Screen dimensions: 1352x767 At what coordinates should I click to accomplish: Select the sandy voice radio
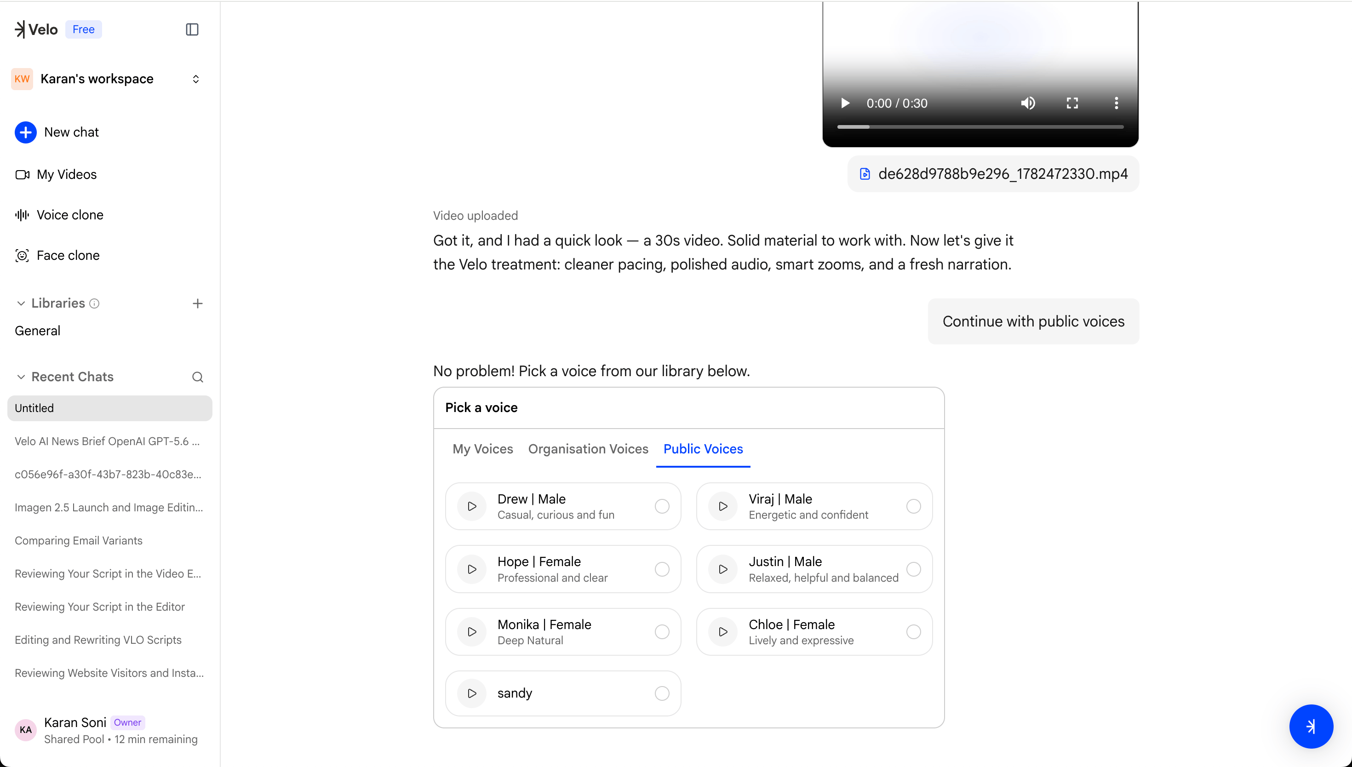pos(662,693)
